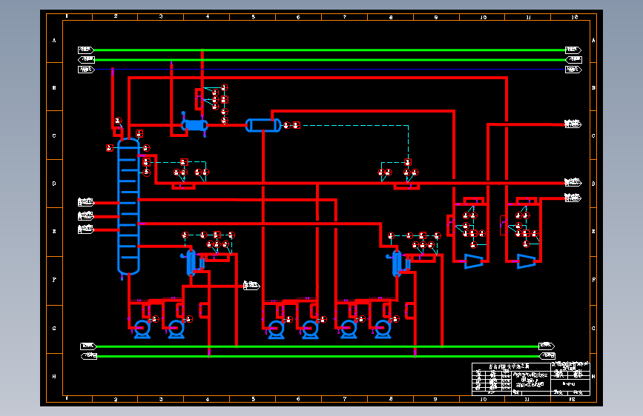This screenshot has height=416, width=643.
Task: Pick the blue reboiler nearest the column
Action: tap(191, 262)
